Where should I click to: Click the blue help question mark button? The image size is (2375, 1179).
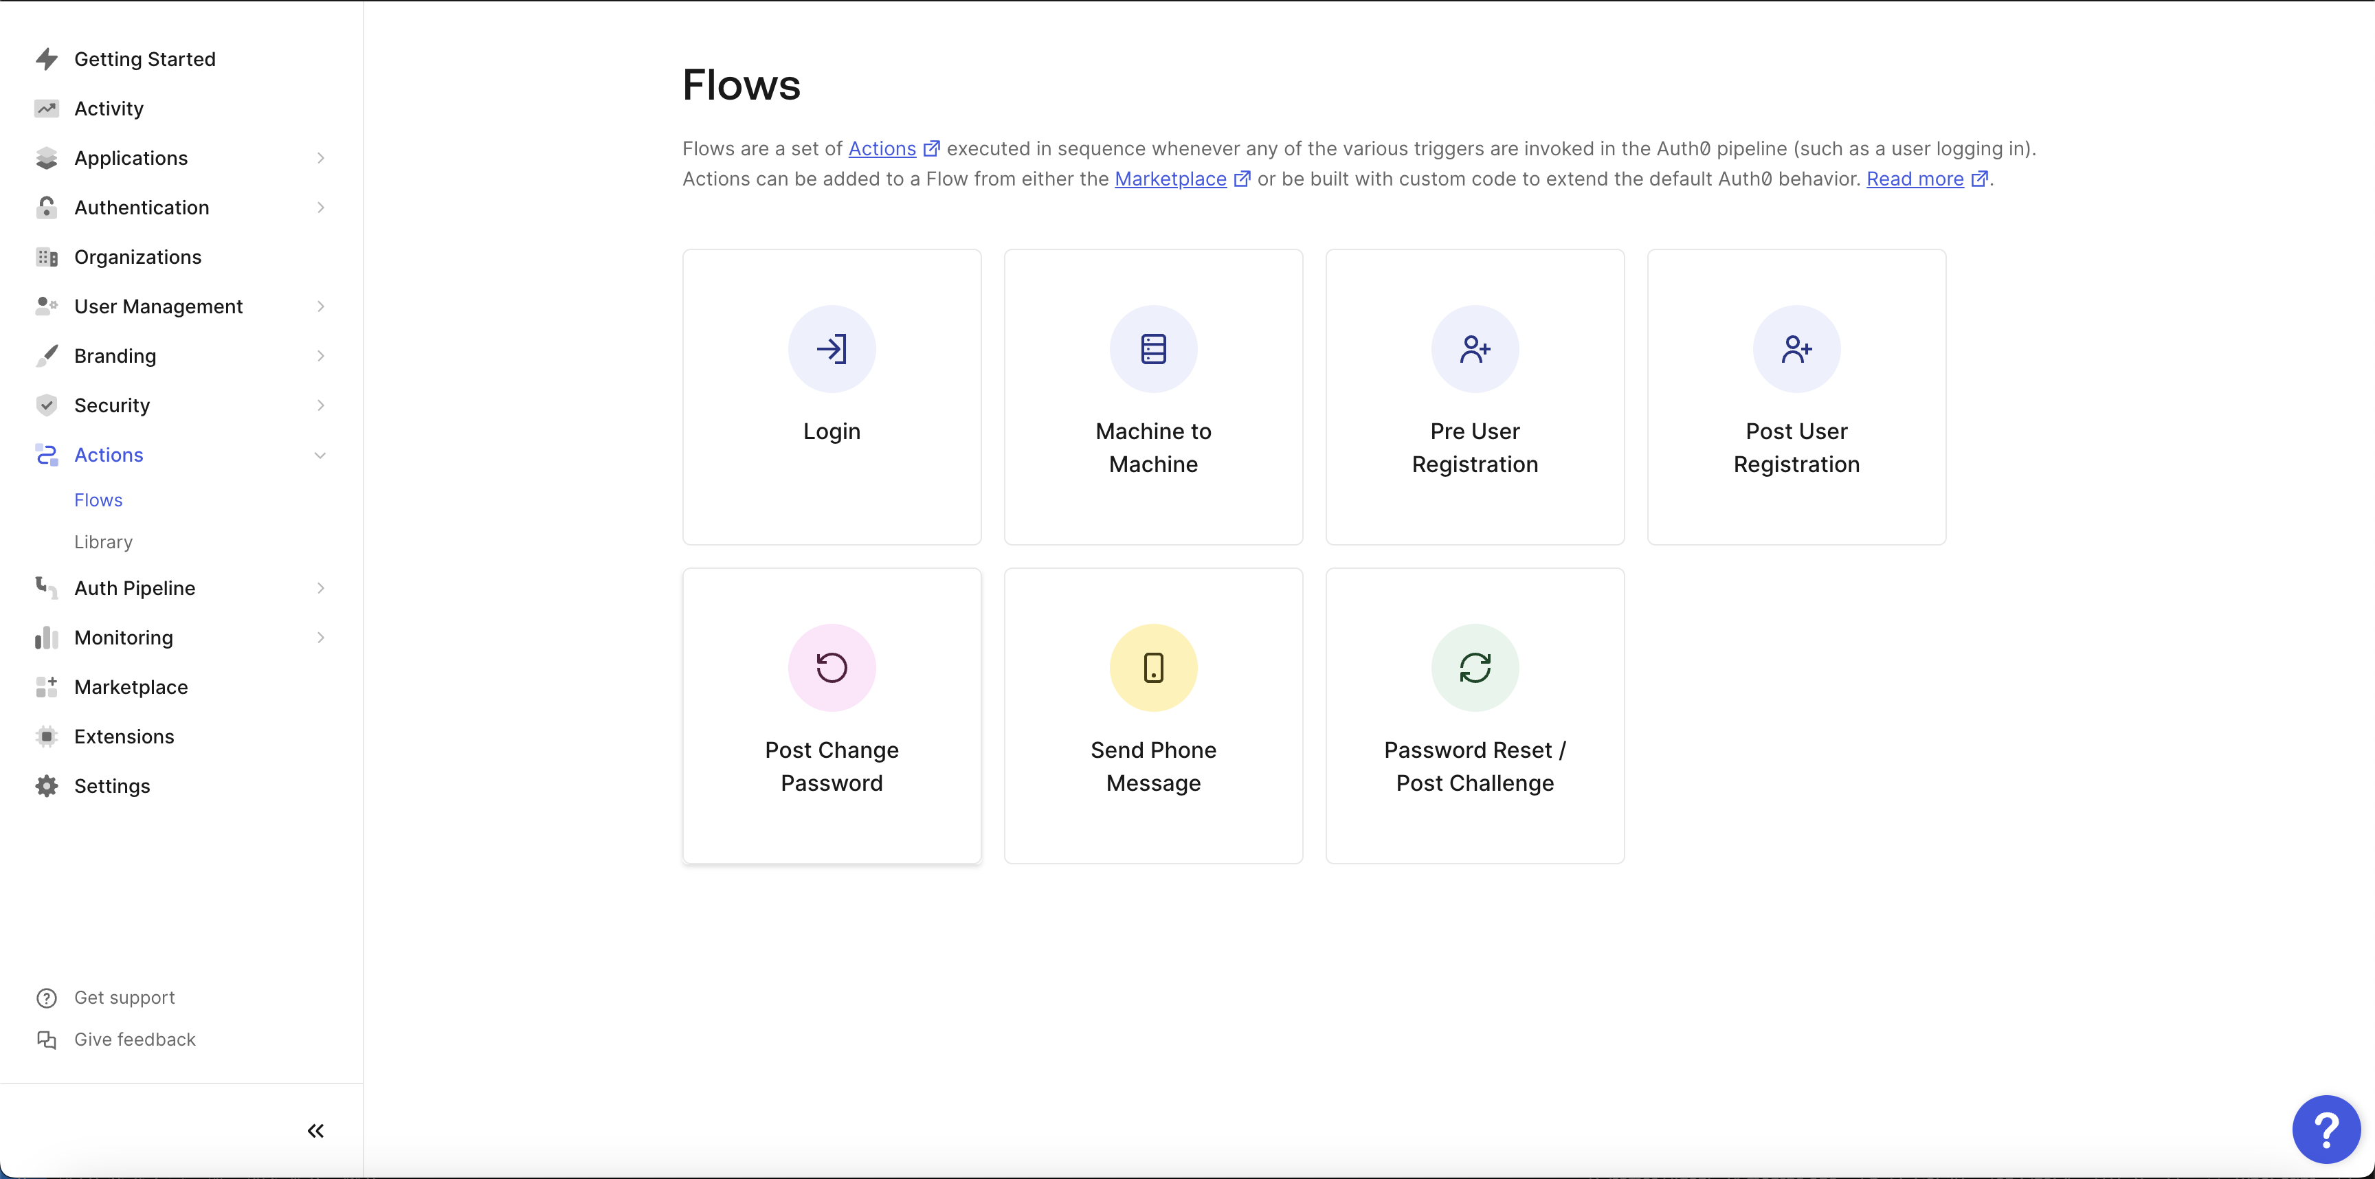tap(2326, 1128)
